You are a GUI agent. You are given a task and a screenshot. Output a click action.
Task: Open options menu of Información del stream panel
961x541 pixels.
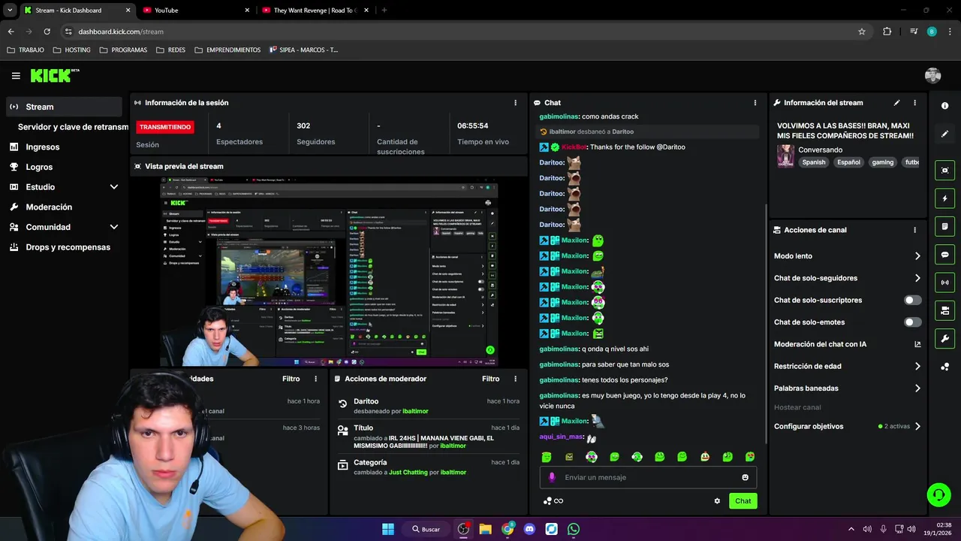(914, 103)
